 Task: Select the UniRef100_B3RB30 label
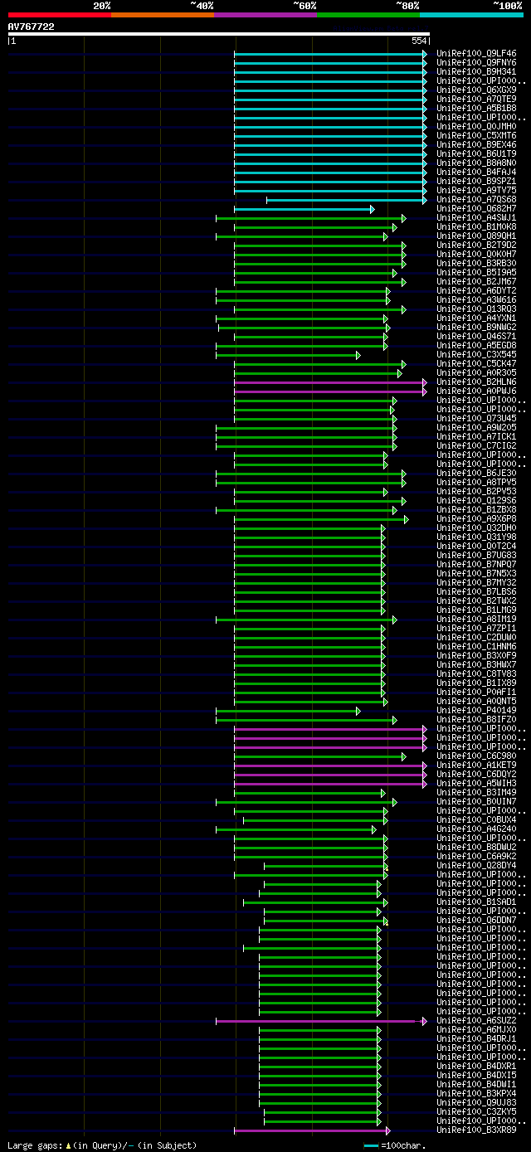tap(476, 264)
